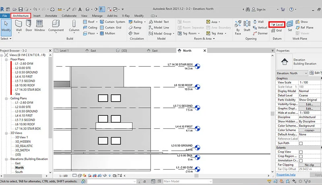Place Model Text
This screenshot has width=322, height=185.
click(159, 22)
